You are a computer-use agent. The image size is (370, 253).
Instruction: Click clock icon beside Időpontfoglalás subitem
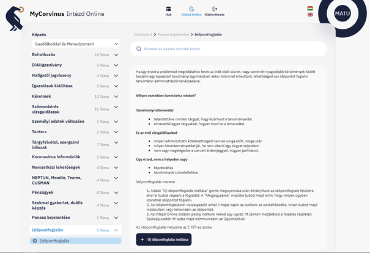tap(35, 241)
